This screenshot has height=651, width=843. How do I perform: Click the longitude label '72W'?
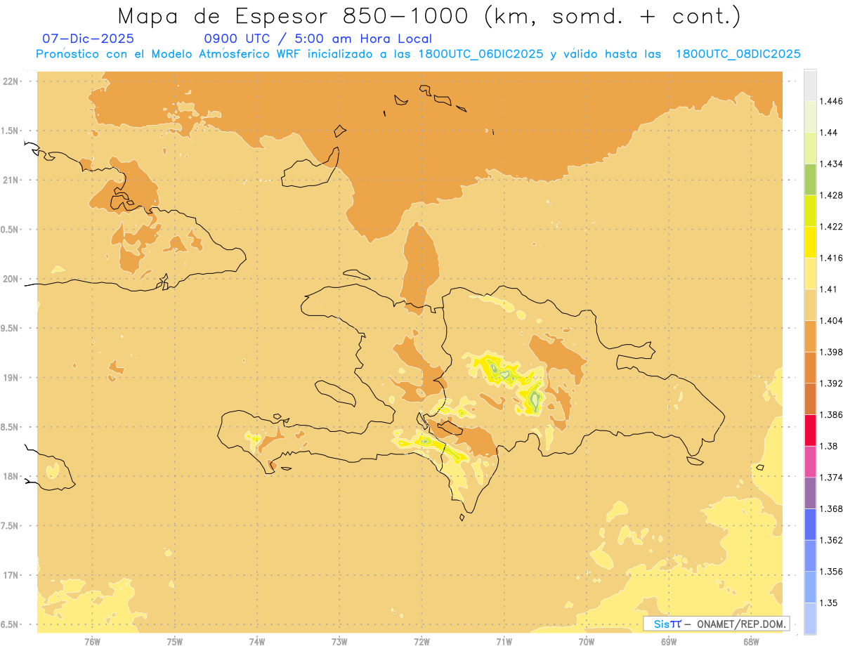click(421, 642)
